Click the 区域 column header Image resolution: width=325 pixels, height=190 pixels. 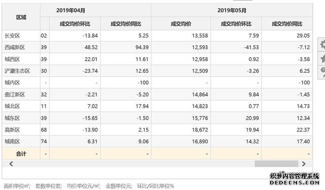coord(21,17)
